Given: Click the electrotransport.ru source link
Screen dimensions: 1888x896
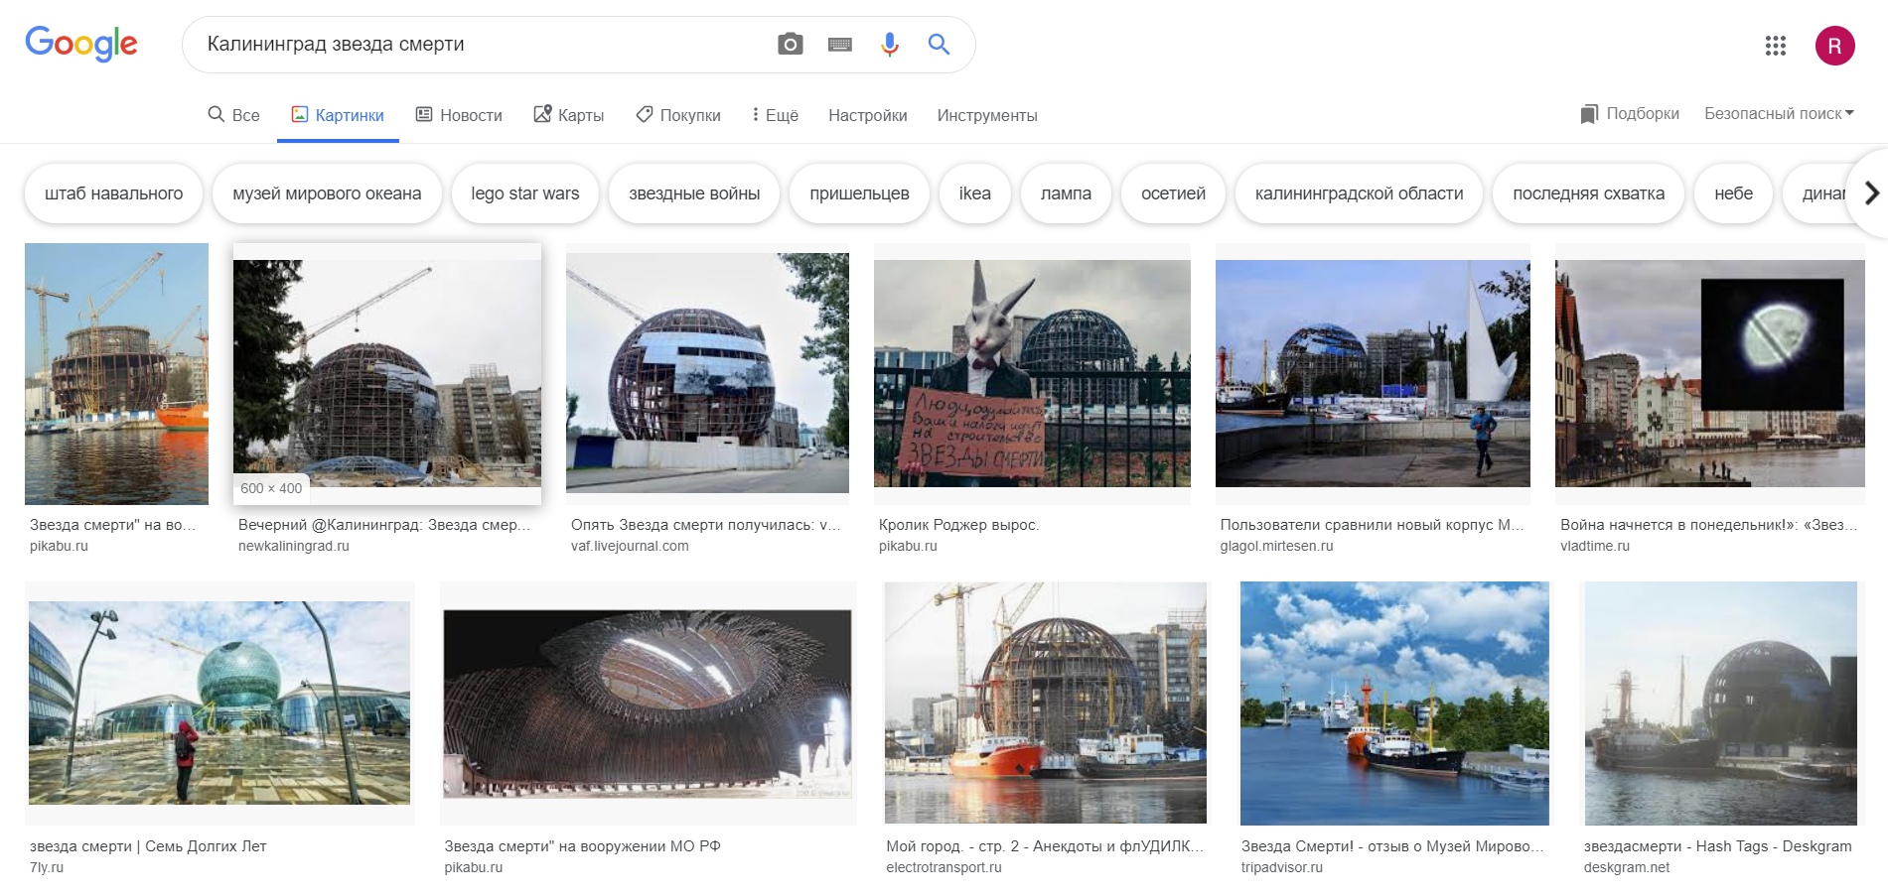Looking at the screenshot, I should pos(944,867).
